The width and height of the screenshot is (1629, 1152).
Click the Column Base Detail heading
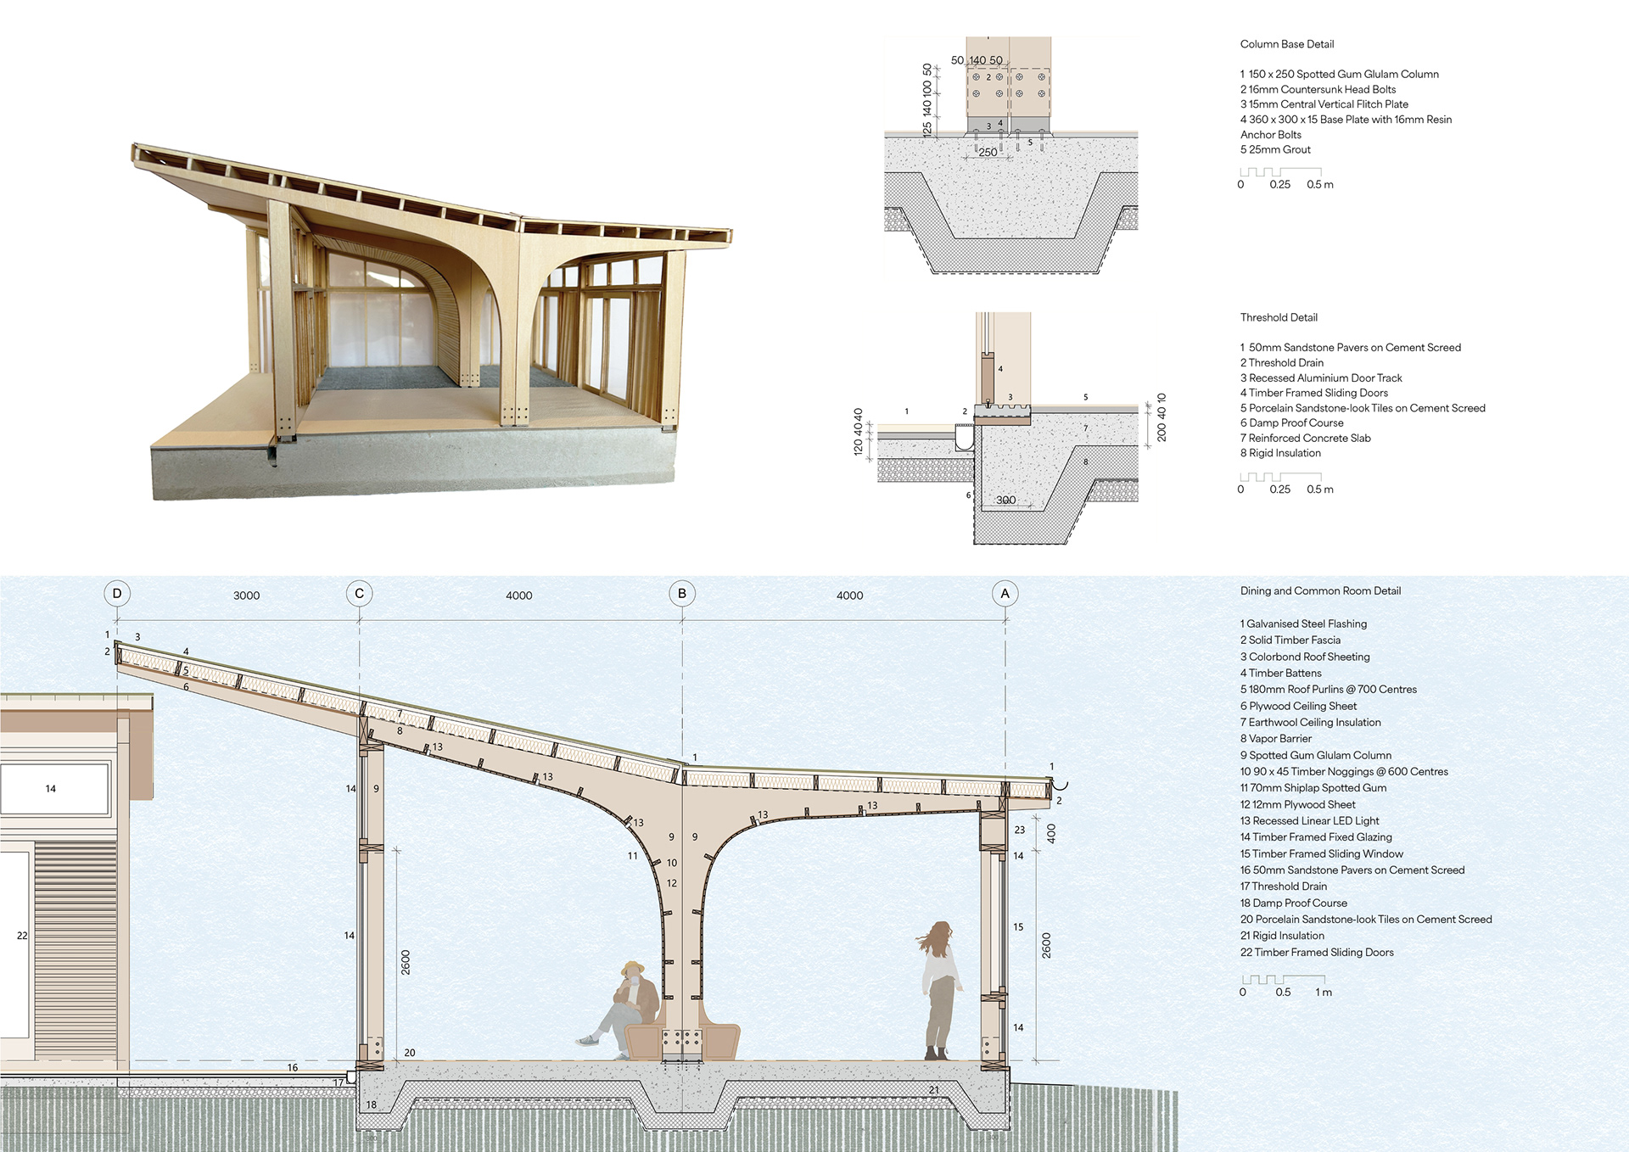tap(1286, 44)
